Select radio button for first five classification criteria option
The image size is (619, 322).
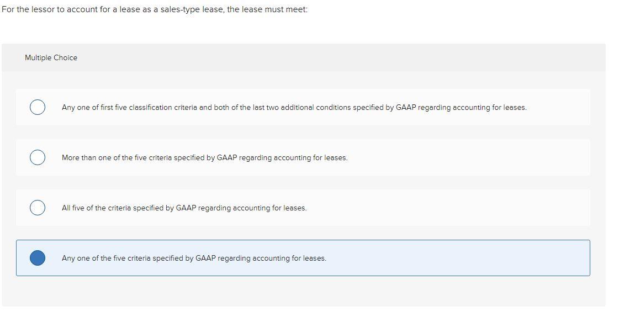click(38, 107)
